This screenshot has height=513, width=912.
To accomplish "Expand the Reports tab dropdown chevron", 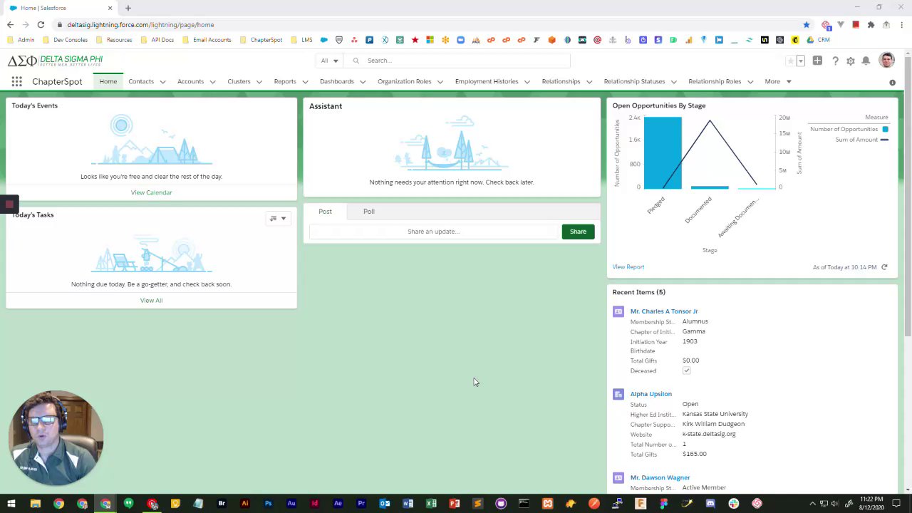I will [305, 82].
